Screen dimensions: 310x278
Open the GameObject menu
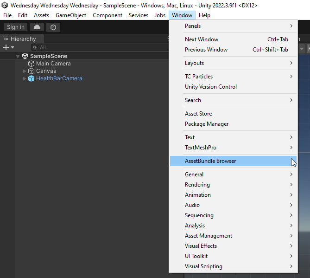(x=71, y=15)
